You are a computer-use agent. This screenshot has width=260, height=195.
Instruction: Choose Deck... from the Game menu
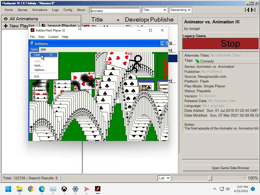[x=44, y=66]
